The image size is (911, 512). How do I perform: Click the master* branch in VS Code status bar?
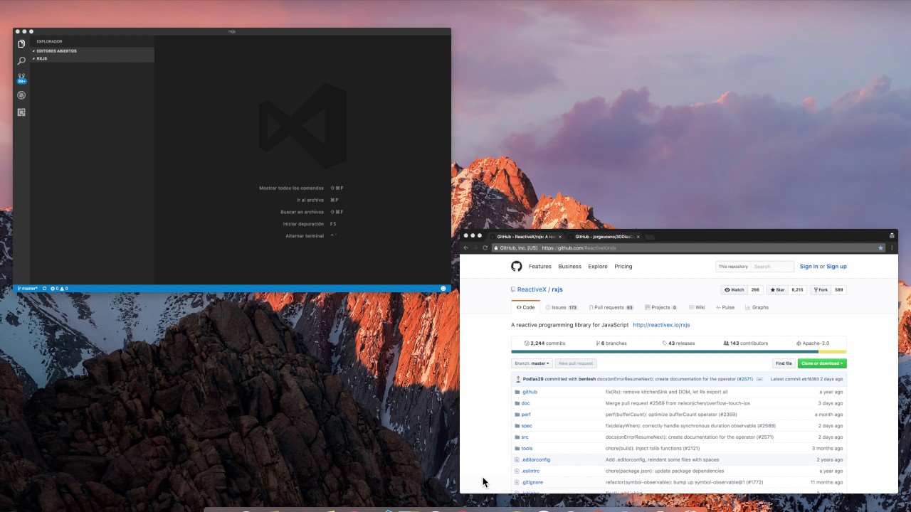(x=28, y=289)
